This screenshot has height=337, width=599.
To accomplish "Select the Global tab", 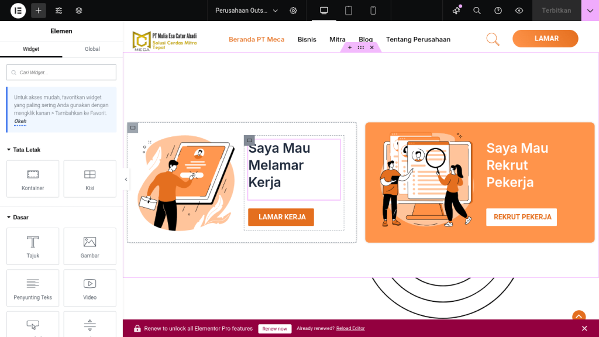I will point(92,49).
